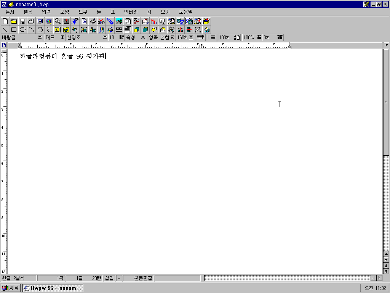Open the font dropdown showing 신명조
This screenshot has width=390, height=293.
[x=87, y=37]
